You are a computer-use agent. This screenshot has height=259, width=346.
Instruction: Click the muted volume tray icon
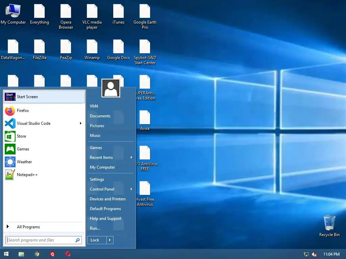pyautogui.click(x=314, y=254)
